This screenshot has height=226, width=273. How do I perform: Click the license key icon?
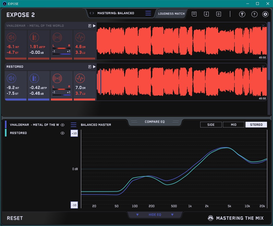coord(242,14)
